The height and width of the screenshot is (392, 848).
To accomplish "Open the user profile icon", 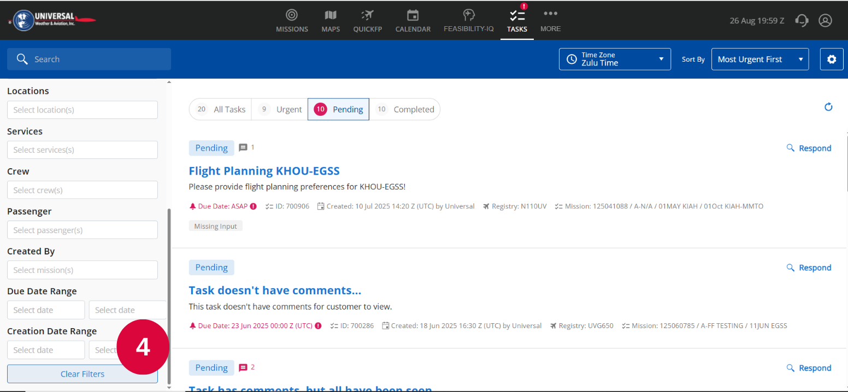I will coord(825,21).
